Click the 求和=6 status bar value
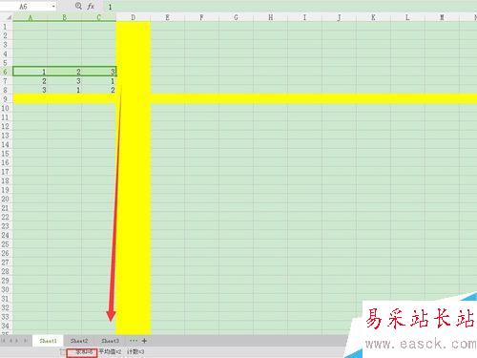Image resolution: width=477 pixels, height=358 pixels. pyautogui.click(x=84, y=352)
